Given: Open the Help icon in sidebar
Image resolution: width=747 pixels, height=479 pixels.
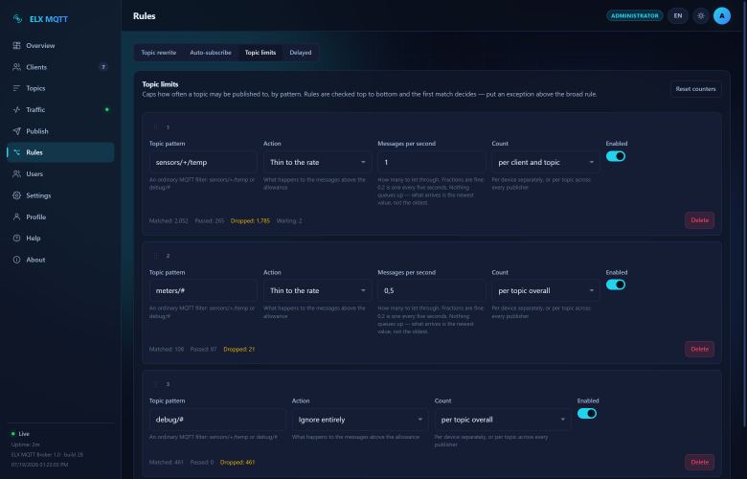Looking at the screenshot, I should 16,239.
